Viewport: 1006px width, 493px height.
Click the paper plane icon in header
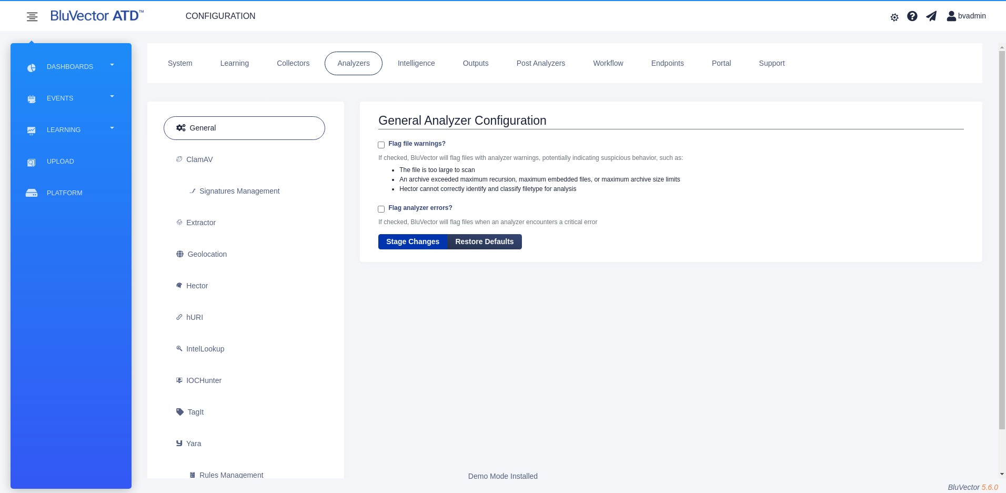[x=931, y=16]
